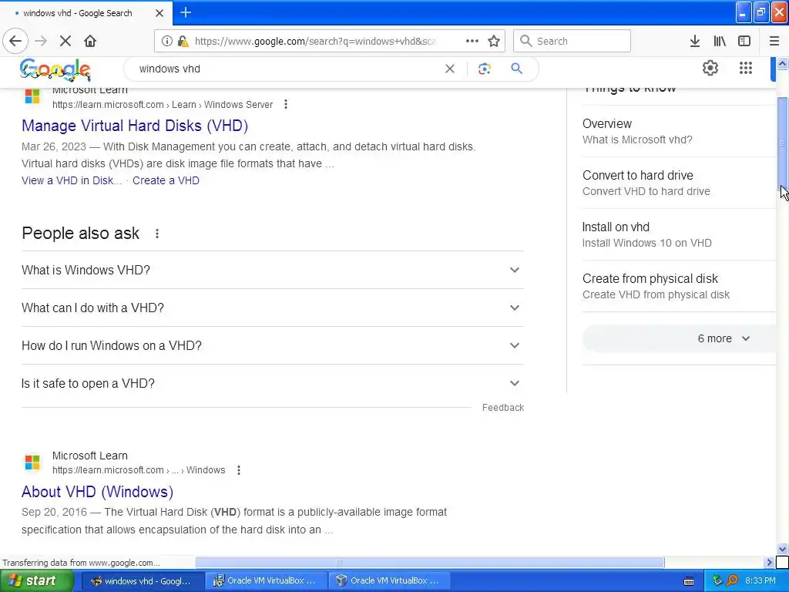Open Install on vhd topic
Screen dimensions: 789x592
tap(680, 234)
